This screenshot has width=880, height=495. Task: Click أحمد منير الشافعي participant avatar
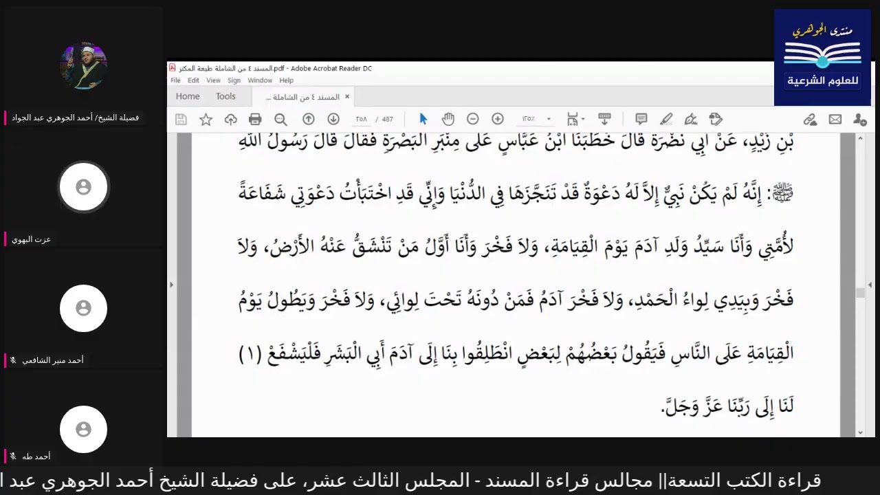point(83,308)
